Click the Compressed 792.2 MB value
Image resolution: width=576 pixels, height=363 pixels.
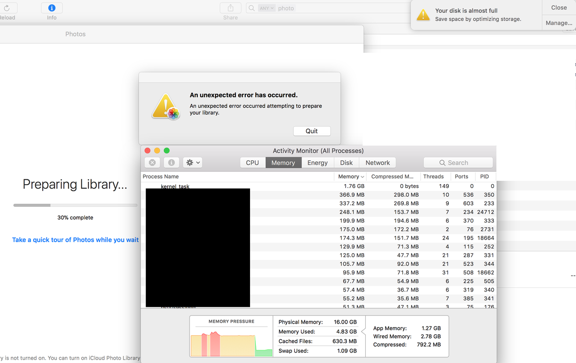coord(429,345)
